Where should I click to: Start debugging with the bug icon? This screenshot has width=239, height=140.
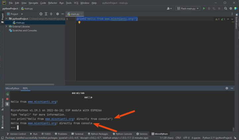(x=209, y=8)
